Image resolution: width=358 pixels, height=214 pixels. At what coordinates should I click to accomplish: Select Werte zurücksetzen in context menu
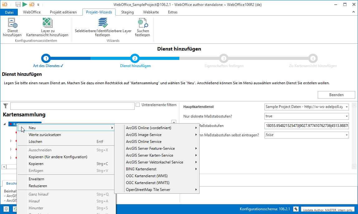45,135
